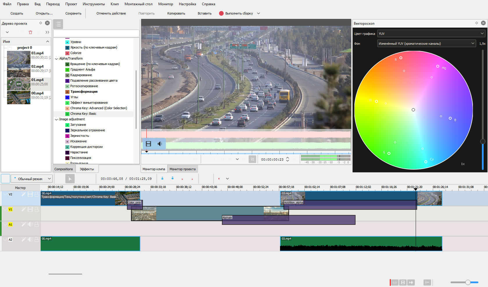Hide video on track V2

pos(30,194)
